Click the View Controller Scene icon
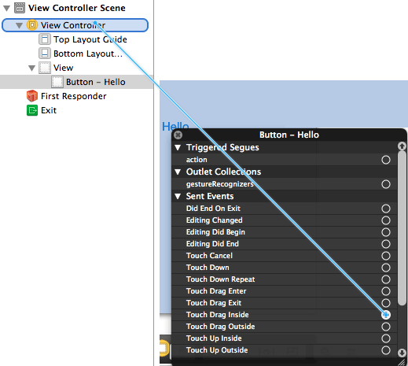This screenshot has height=366, width=408. pos(20,8)
